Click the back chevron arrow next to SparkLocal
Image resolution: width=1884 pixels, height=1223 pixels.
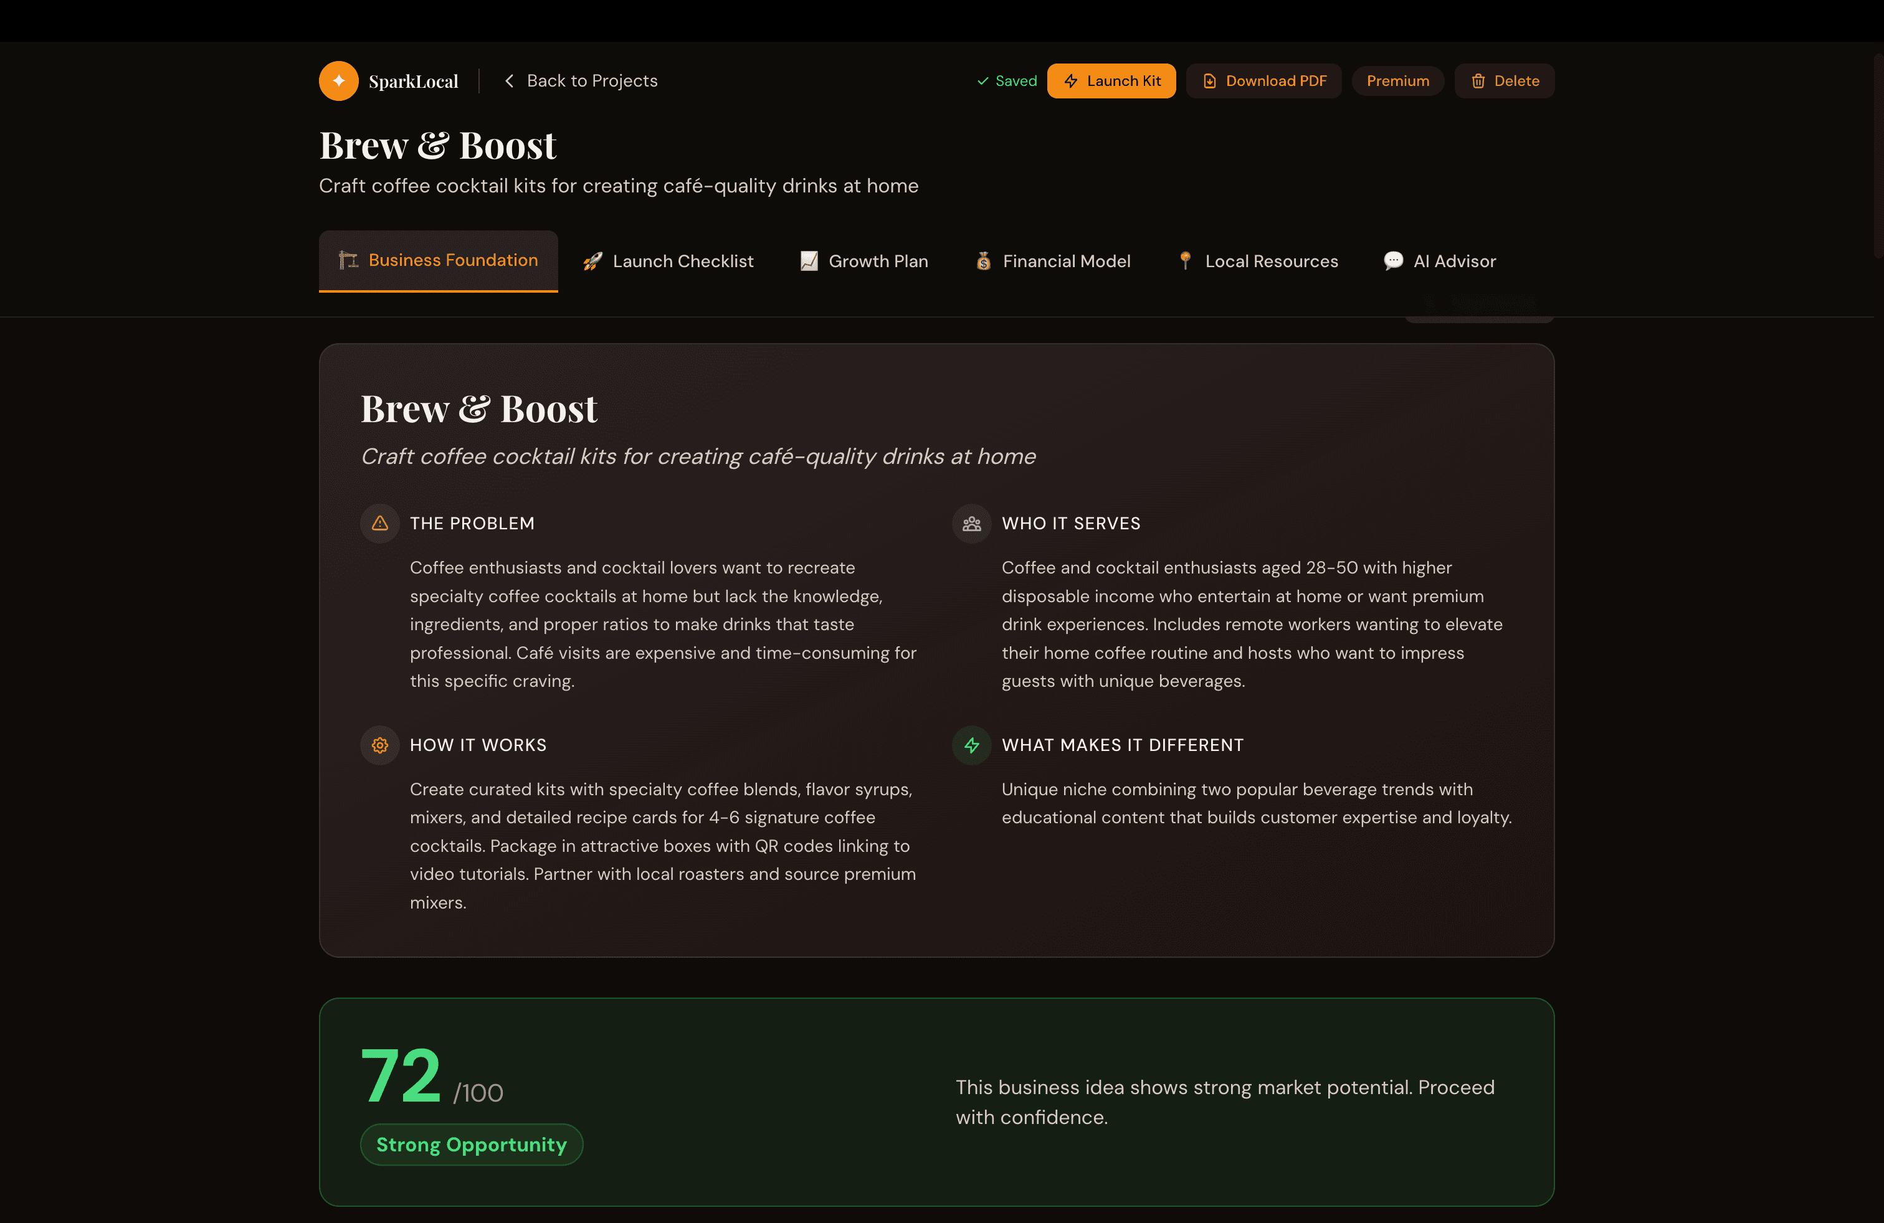pyautogui.click(x=509, y=80)
